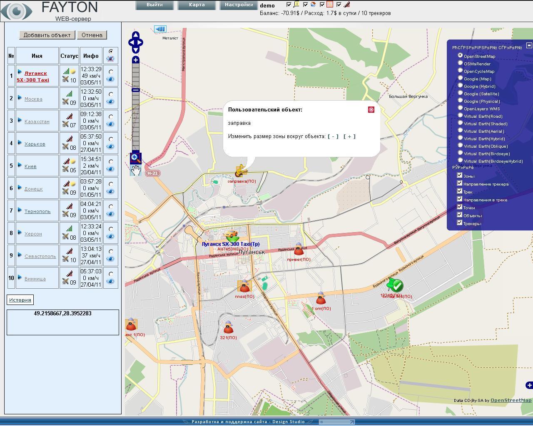Click the signal bars icon in header
The height and width of the screenshot is (426, 533).
click(x=347, y=5)
